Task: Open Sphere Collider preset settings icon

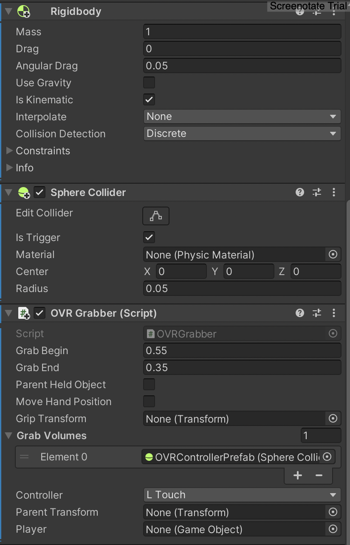Action: (317, 193)
